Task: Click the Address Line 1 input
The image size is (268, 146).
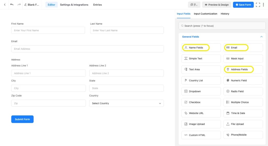Action: click(48, 73)
